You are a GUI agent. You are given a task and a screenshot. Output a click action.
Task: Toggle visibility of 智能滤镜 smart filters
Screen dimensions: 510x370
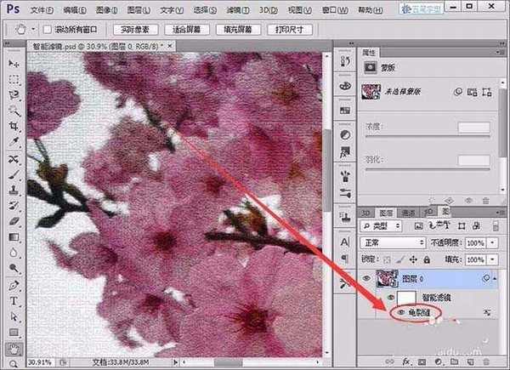click(x=390, y=297)
